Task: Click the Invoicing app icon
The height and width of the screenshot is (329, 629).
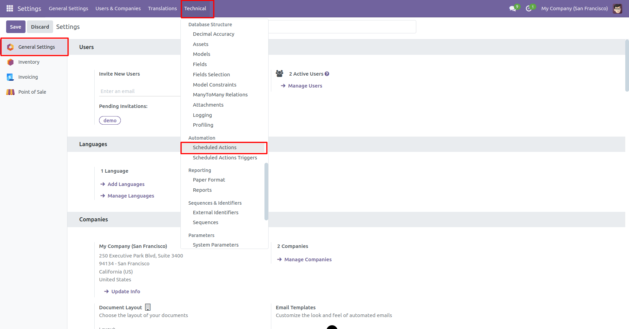Action: 11,77
